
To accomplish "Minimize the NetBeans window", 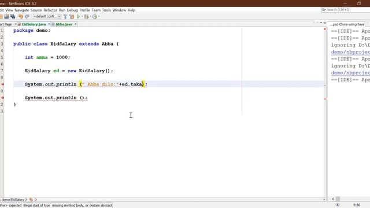I will [x=345, y=3].
